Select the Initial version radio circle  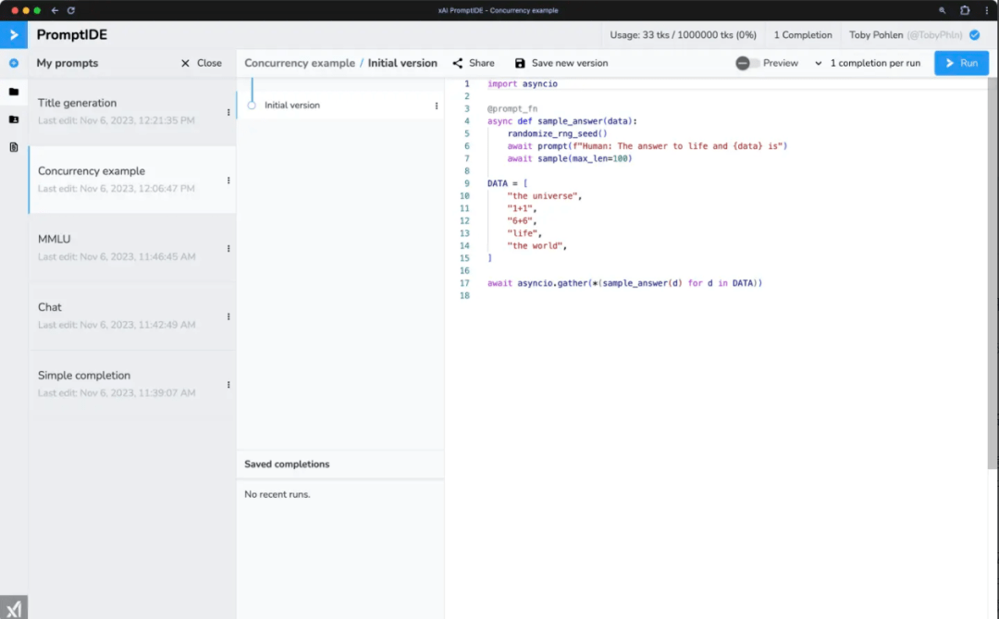pos(252,105)
